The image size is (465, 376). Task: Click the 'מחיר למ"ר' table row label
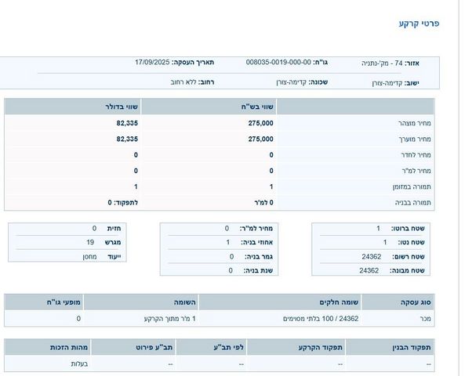[x=416, y=171]
